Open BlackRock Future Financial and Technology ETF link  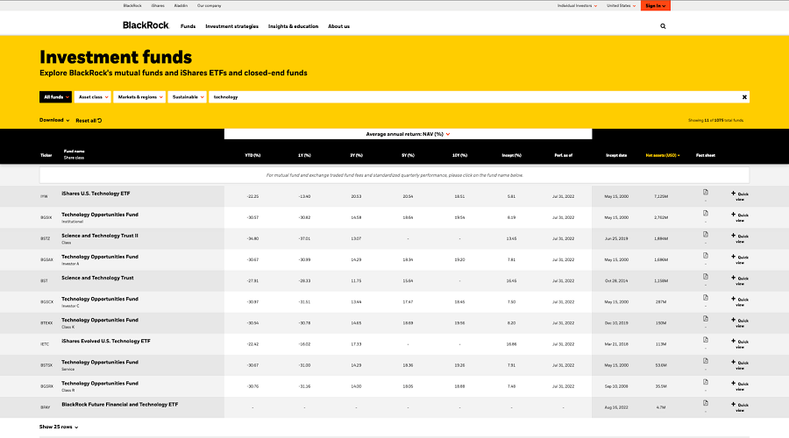click(x=120, y=405)
